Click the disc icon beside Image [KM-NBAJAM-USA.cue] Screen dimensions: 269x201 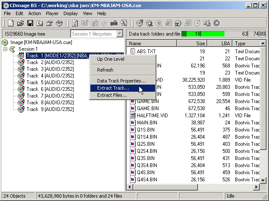(x=5, y=42)
